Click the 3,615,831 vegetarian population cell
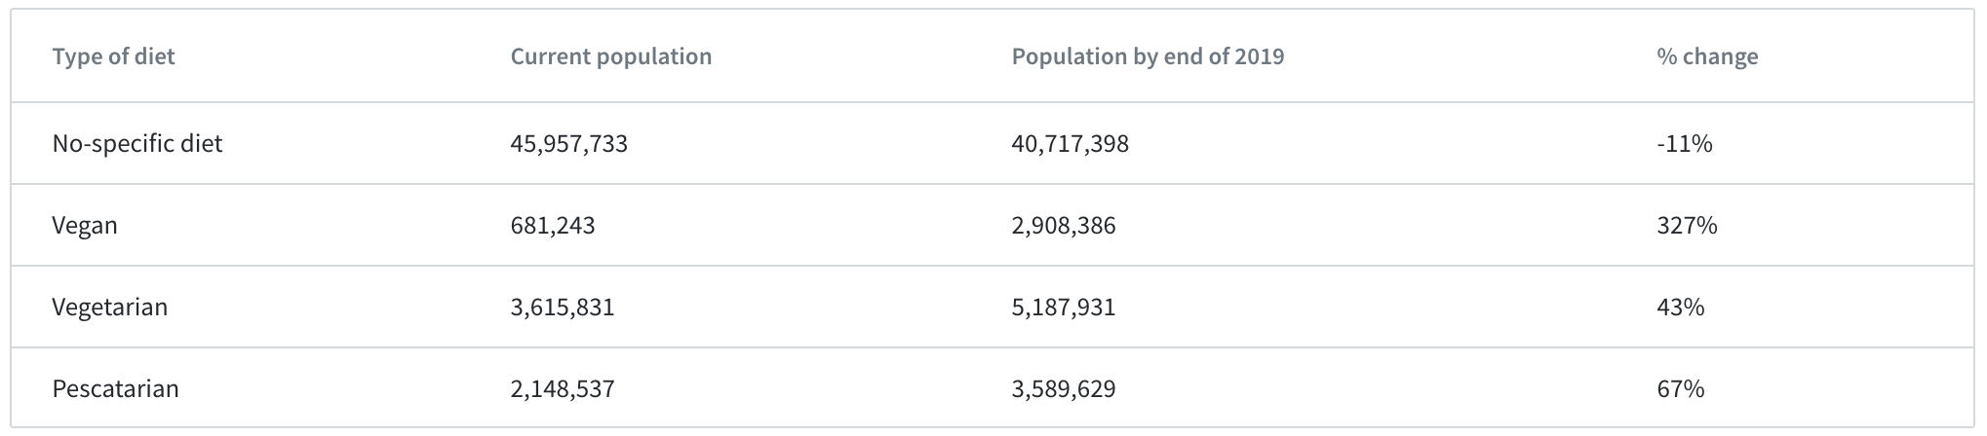Viewport: 1987px width, 436px height. [x=562, y=308]
